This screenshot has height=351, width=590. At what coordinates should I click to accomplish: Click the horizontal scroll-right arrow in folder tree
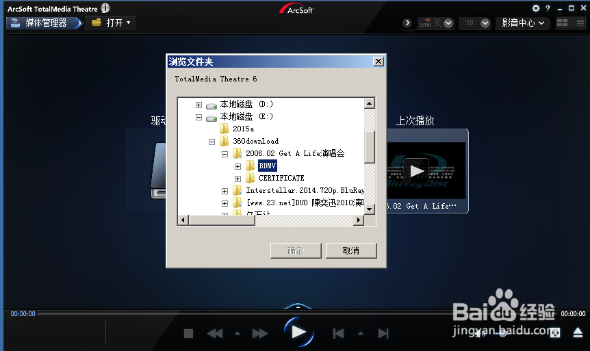[x=359, y=220]
